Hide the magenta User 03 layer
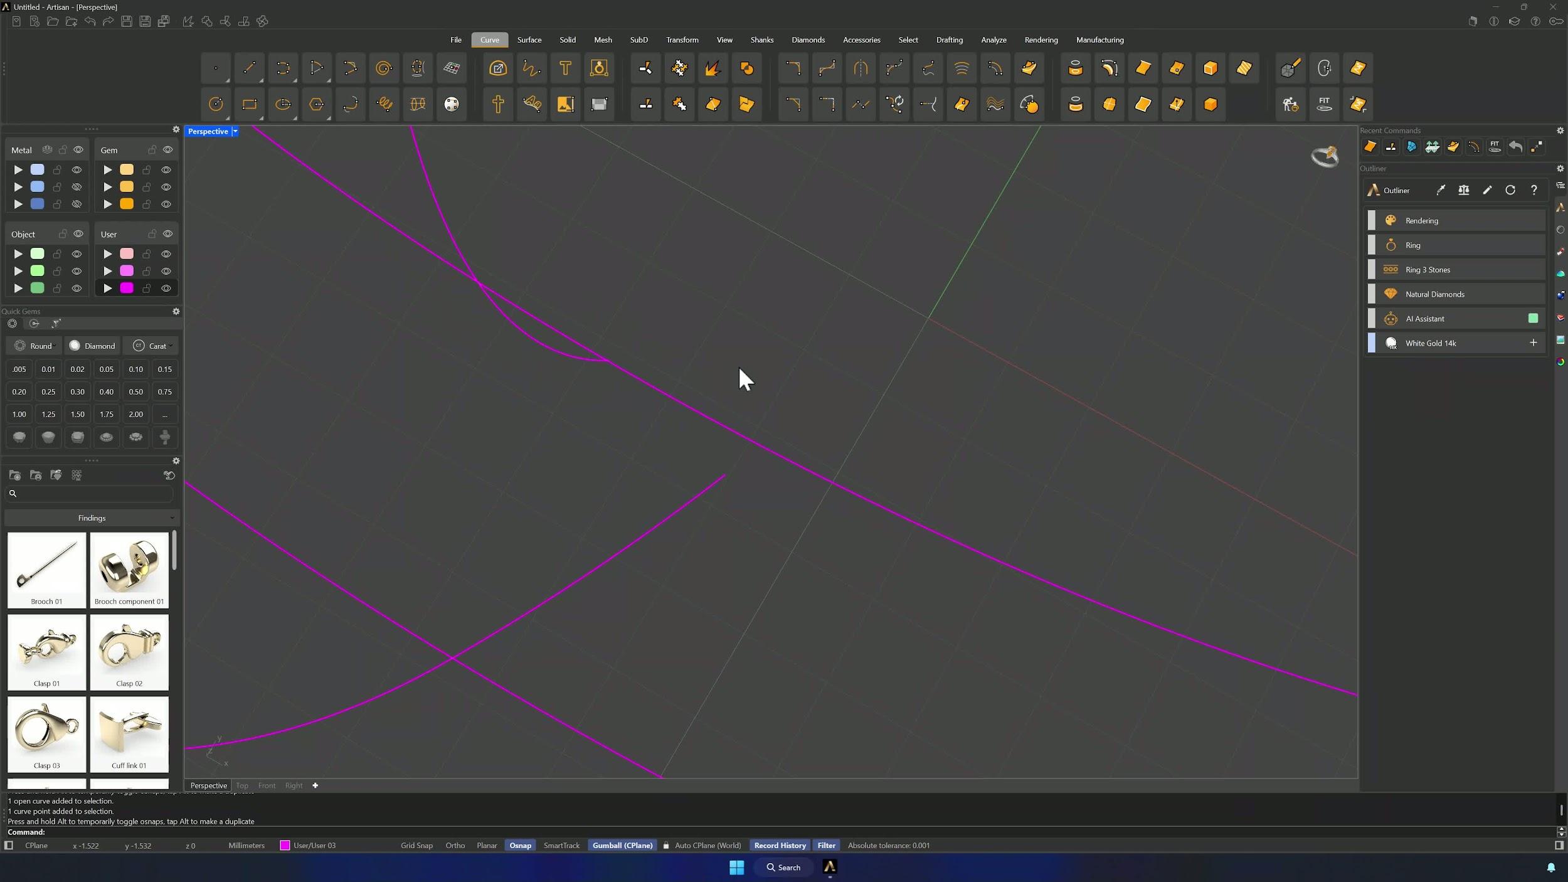This screenshot has height=882, width=1568. (x=166, y=289)
